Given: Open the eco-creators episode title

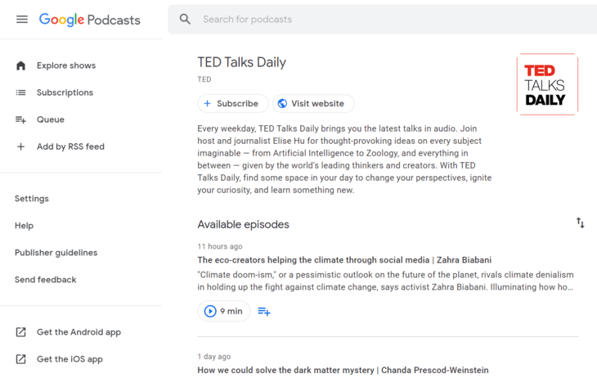Looking at the screenshot, I should point(344,260).
